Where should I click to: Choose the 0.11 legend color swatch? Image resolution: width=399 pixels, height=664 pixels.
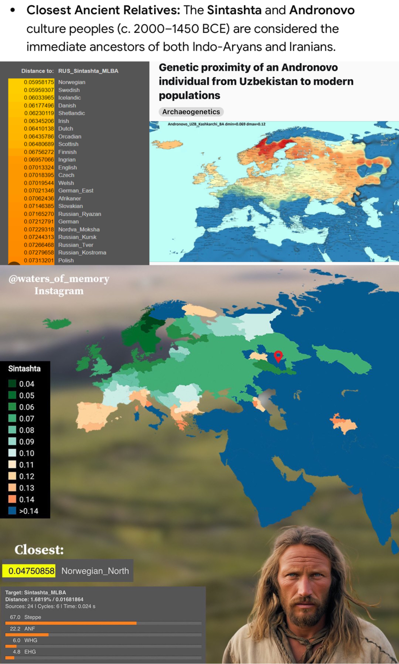pos(12,465)
